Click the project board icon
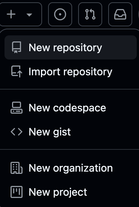Screen dimensions: 139x207 click(17, 192)
